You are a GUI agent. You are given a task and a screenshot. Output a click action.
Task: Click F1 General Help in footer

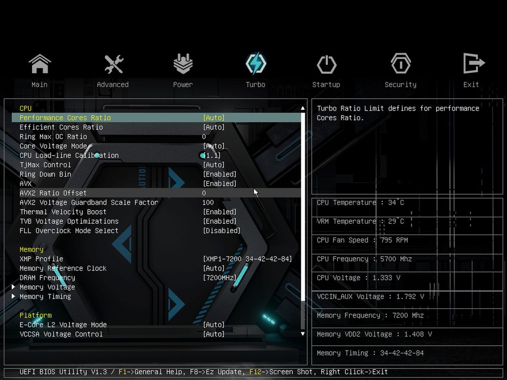click(x=151, y=372)
